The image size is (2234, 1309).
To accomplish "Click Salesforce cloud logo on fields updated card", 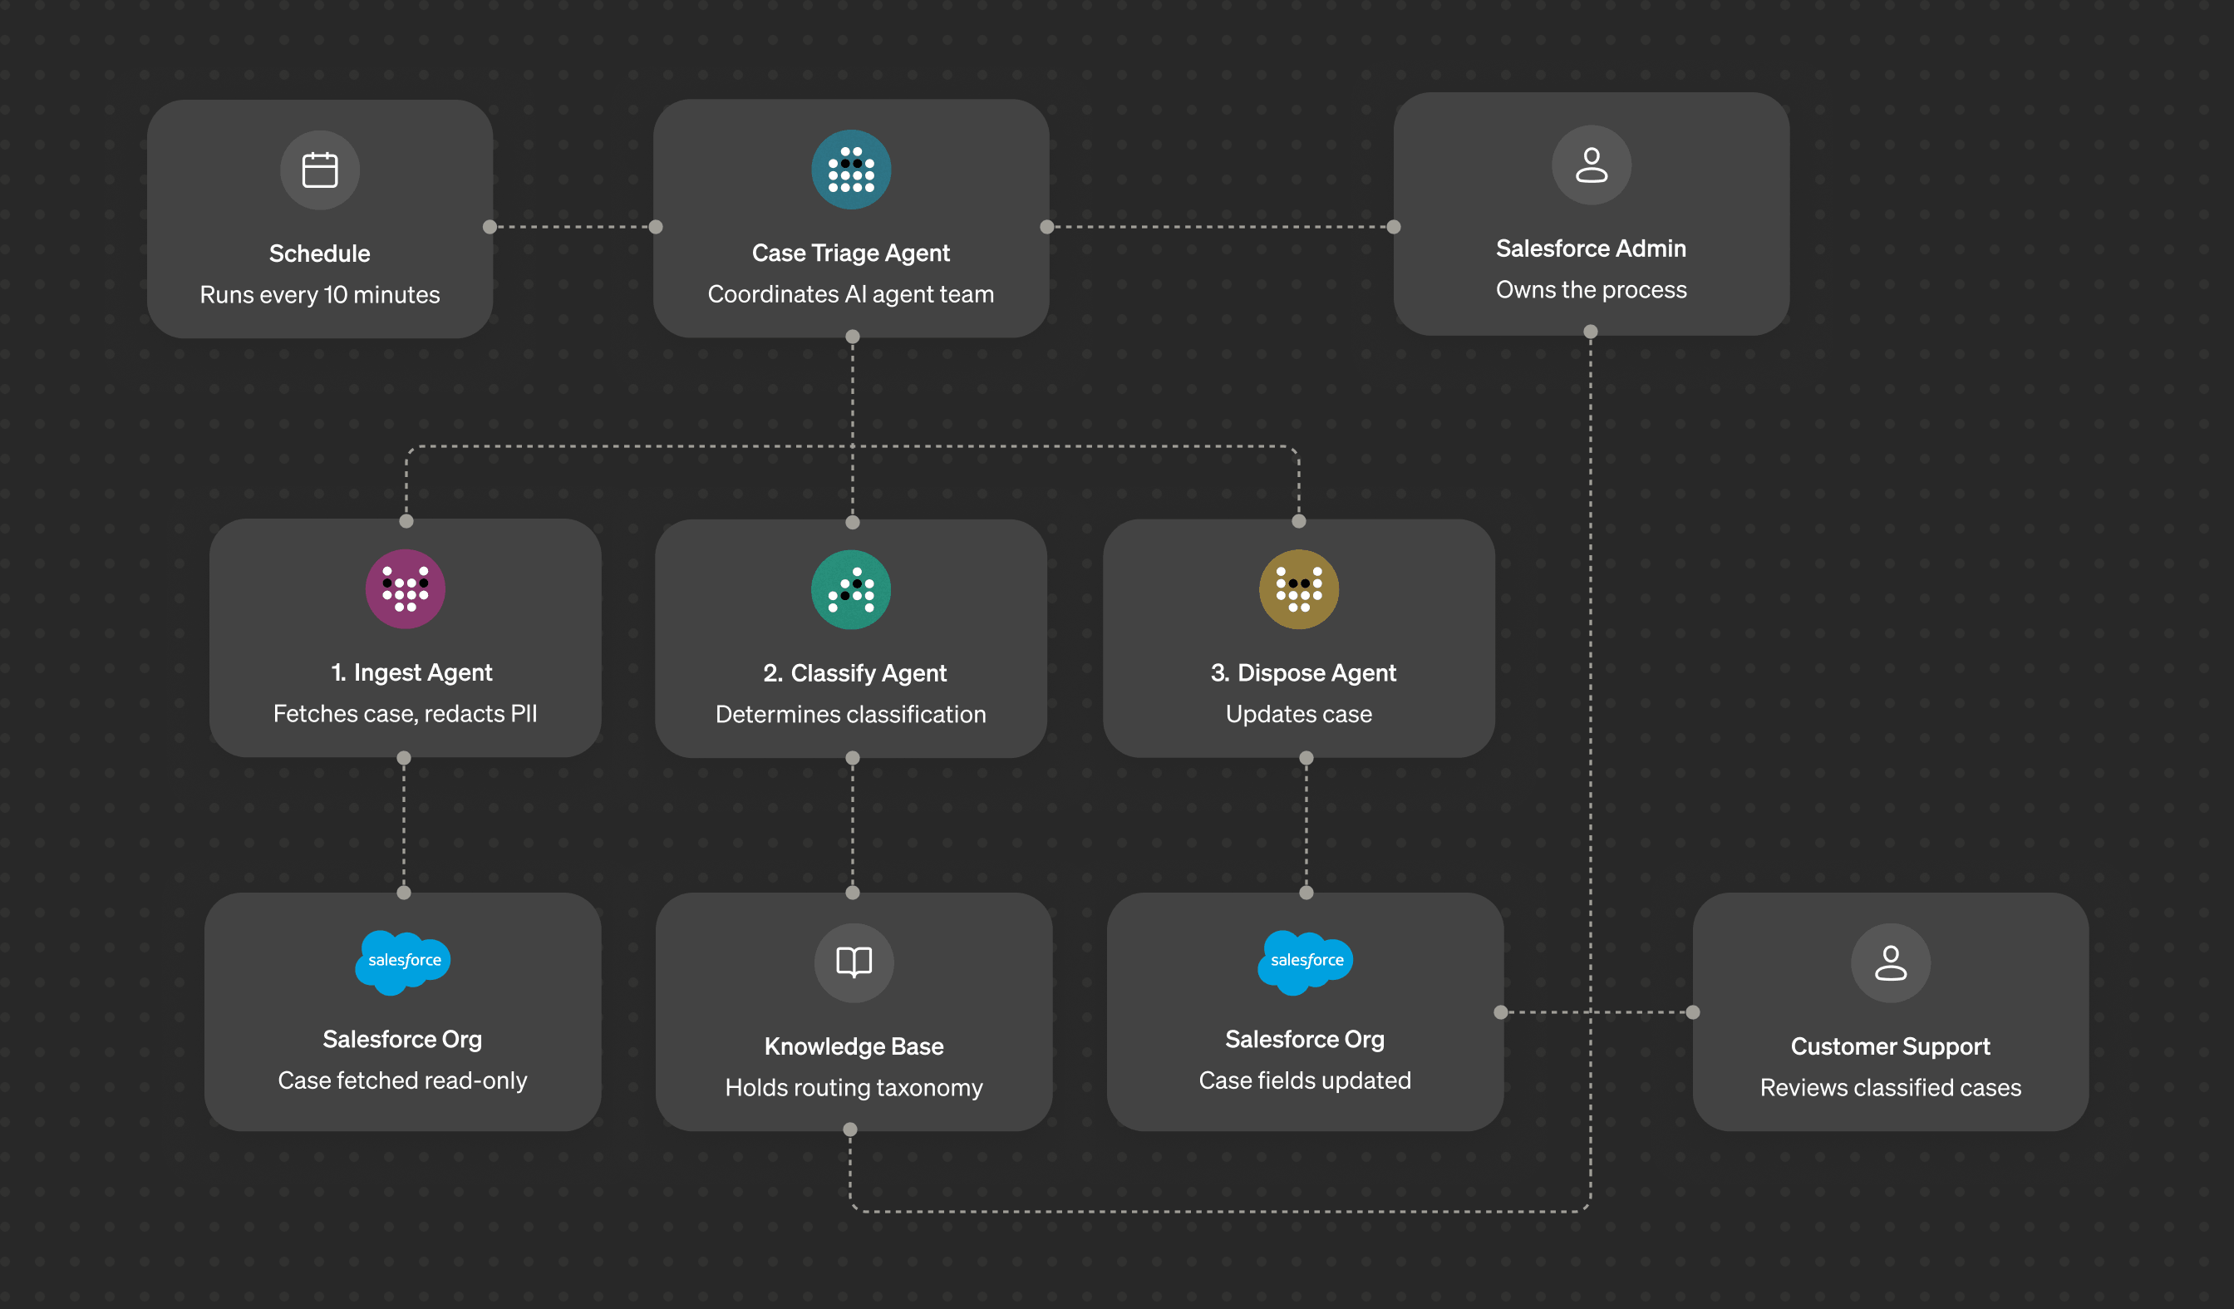I will [x=1305, y=962].
